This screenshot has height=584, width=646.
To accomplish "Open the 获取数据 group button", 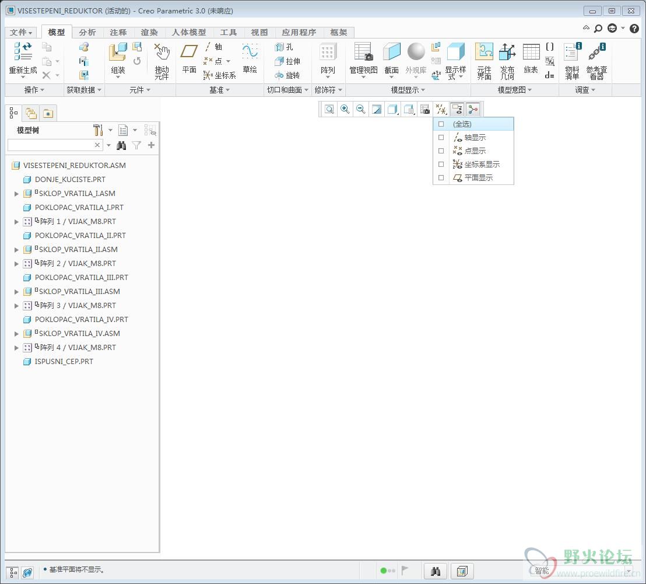I will 84,90.
